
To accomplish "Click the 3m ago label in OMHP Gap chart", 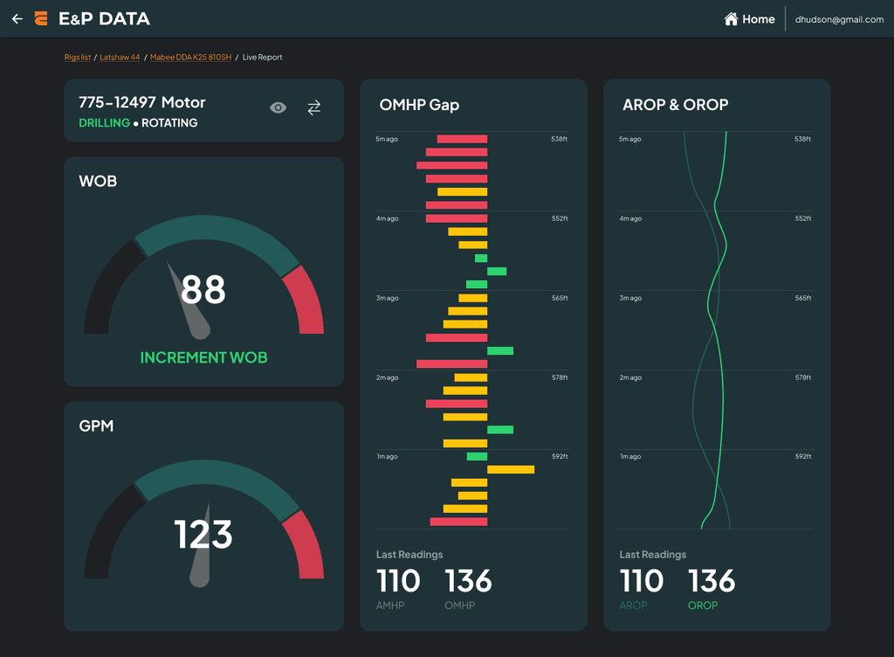I will [x=387, y=298].
